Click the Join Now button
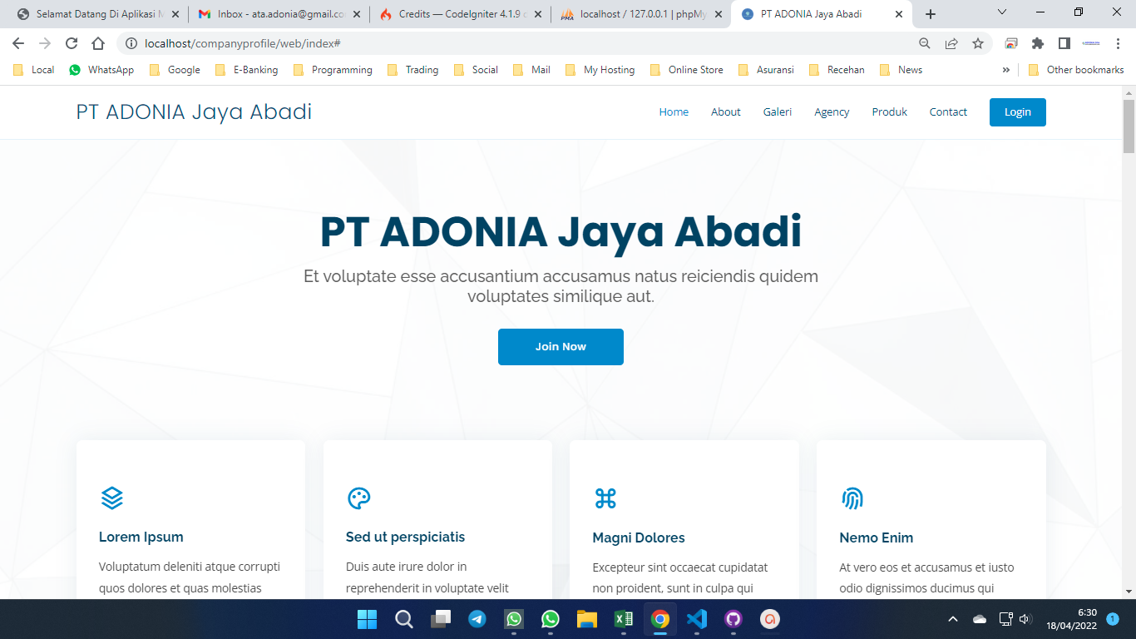Viewport: 1136px width, 639px height. pyautogui.click(x=561, y=347)
